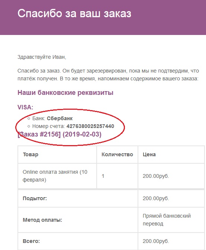Image resolution: width=206 pixels, height=250 pixels.
Task: Click the "Прямой банковский перевод" value
Action: pos(167,220)
